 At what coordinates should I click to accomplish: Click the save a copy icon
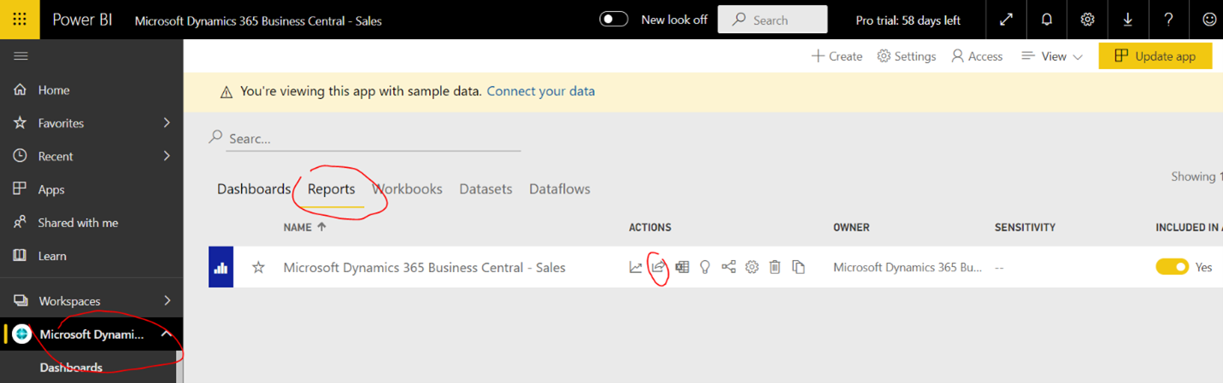(x=798, y=267)
